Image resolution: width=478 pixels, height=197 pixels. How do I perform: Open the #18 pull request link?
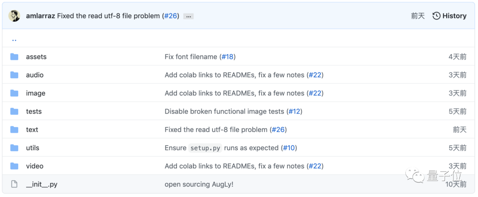coord(227,57)
